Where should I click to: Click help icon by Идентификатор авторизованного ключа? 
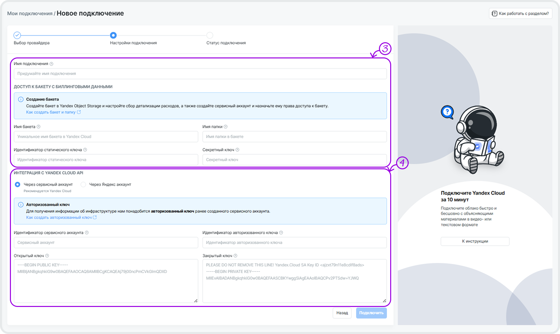[x=281, y=233]
